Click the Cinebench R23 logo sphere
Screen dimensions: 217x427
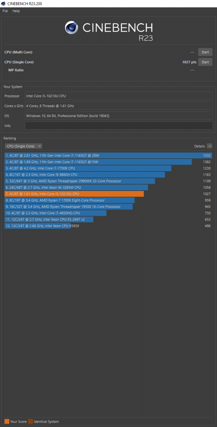coord(72,28)
